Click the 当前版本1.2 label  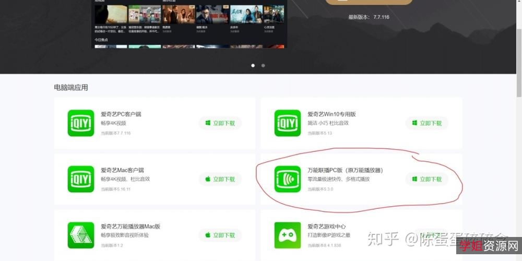click(x=112, y=245)
